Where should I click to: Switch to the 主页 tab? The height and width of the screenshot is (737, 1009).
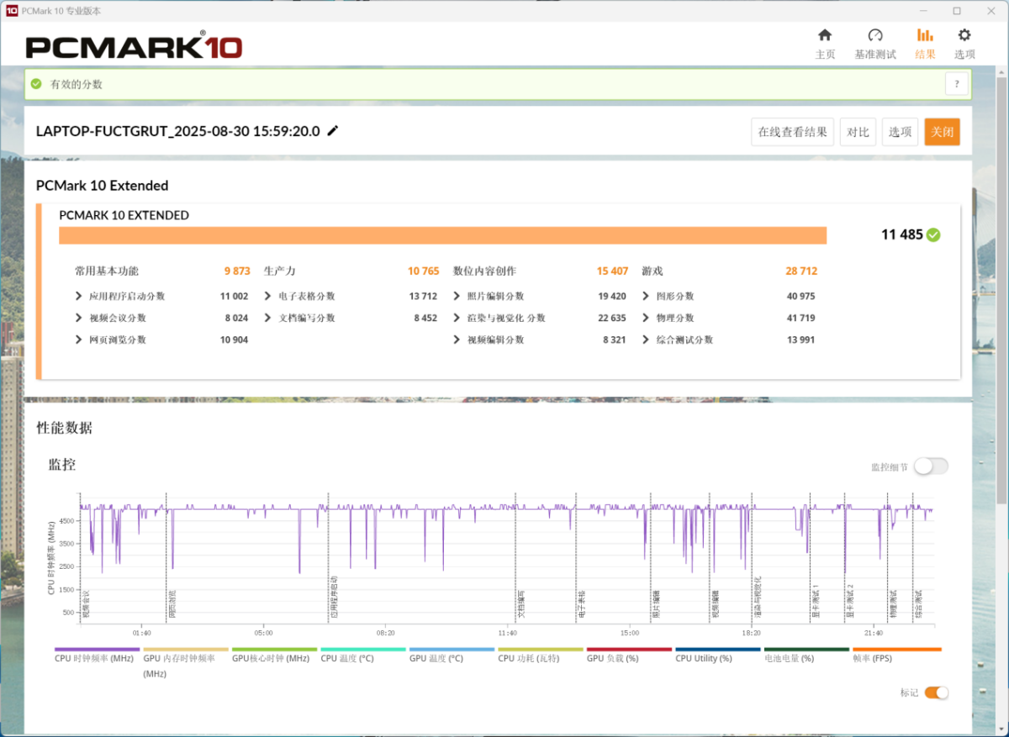coord(825,38)
